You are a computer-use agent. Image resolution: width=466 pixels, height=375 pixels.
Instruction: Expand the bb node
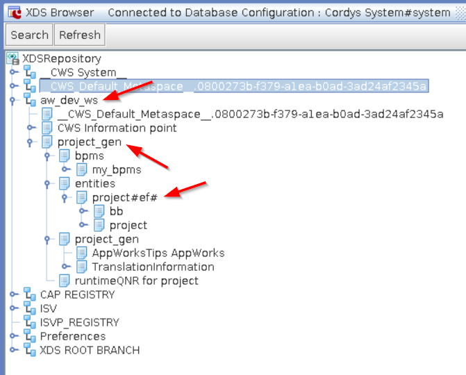(x=83, y=210)
